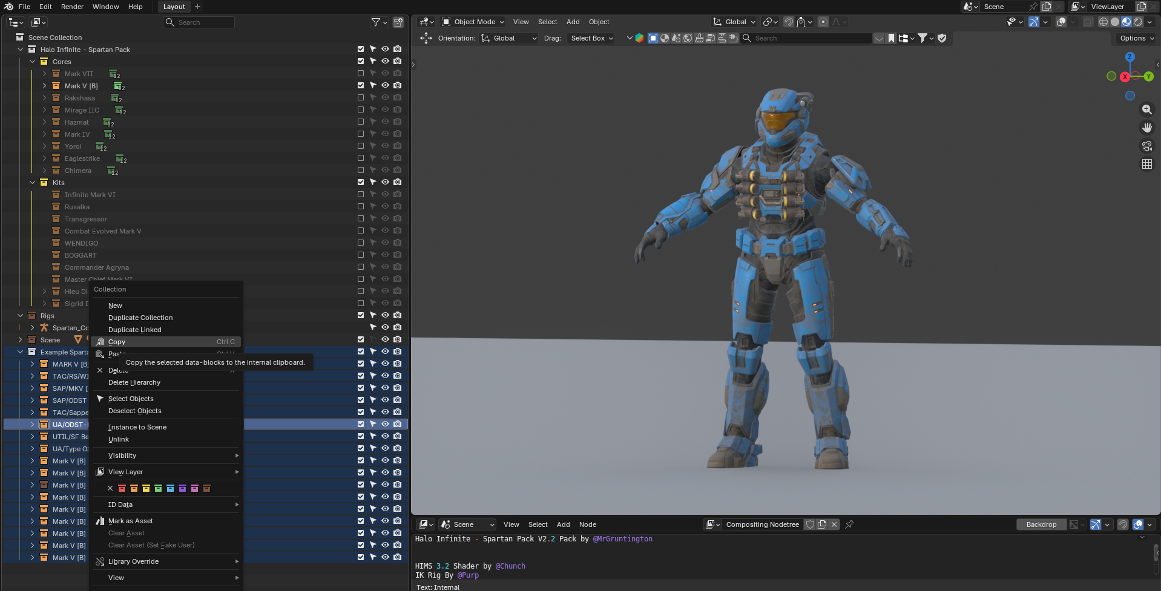
Task: Open the Object Mode dropdown
Action: (x=473, y=22)
